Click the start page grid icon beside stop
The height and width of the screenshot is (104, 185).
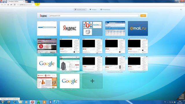pos(11,5)
